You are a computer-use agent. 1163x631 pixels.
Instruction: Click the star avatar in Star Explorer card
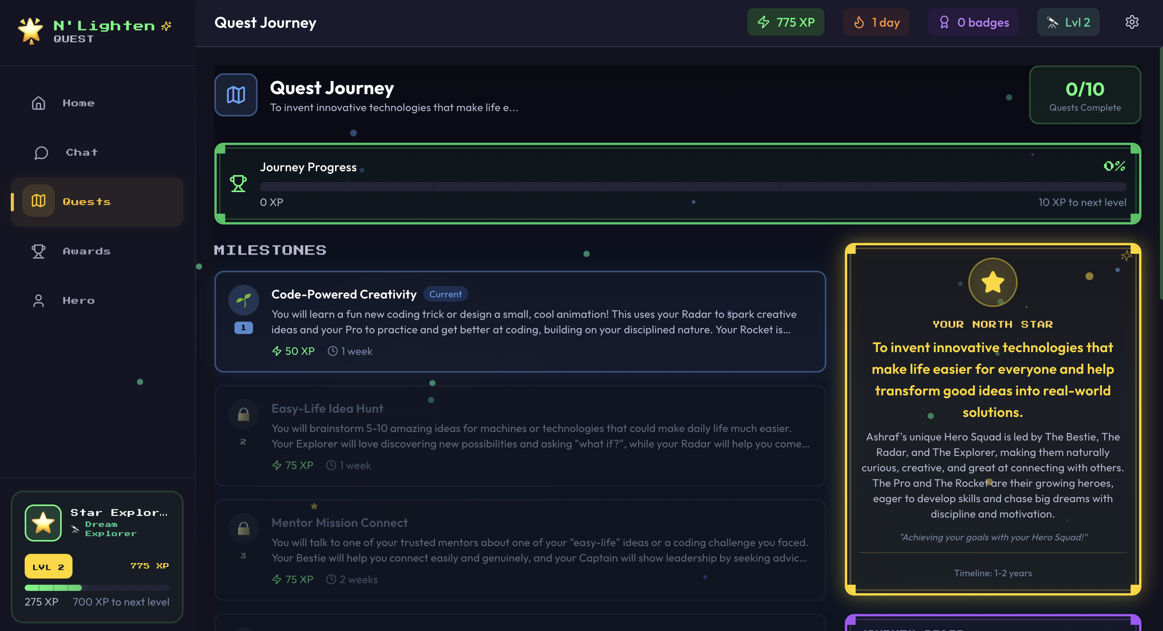point(43,523)
